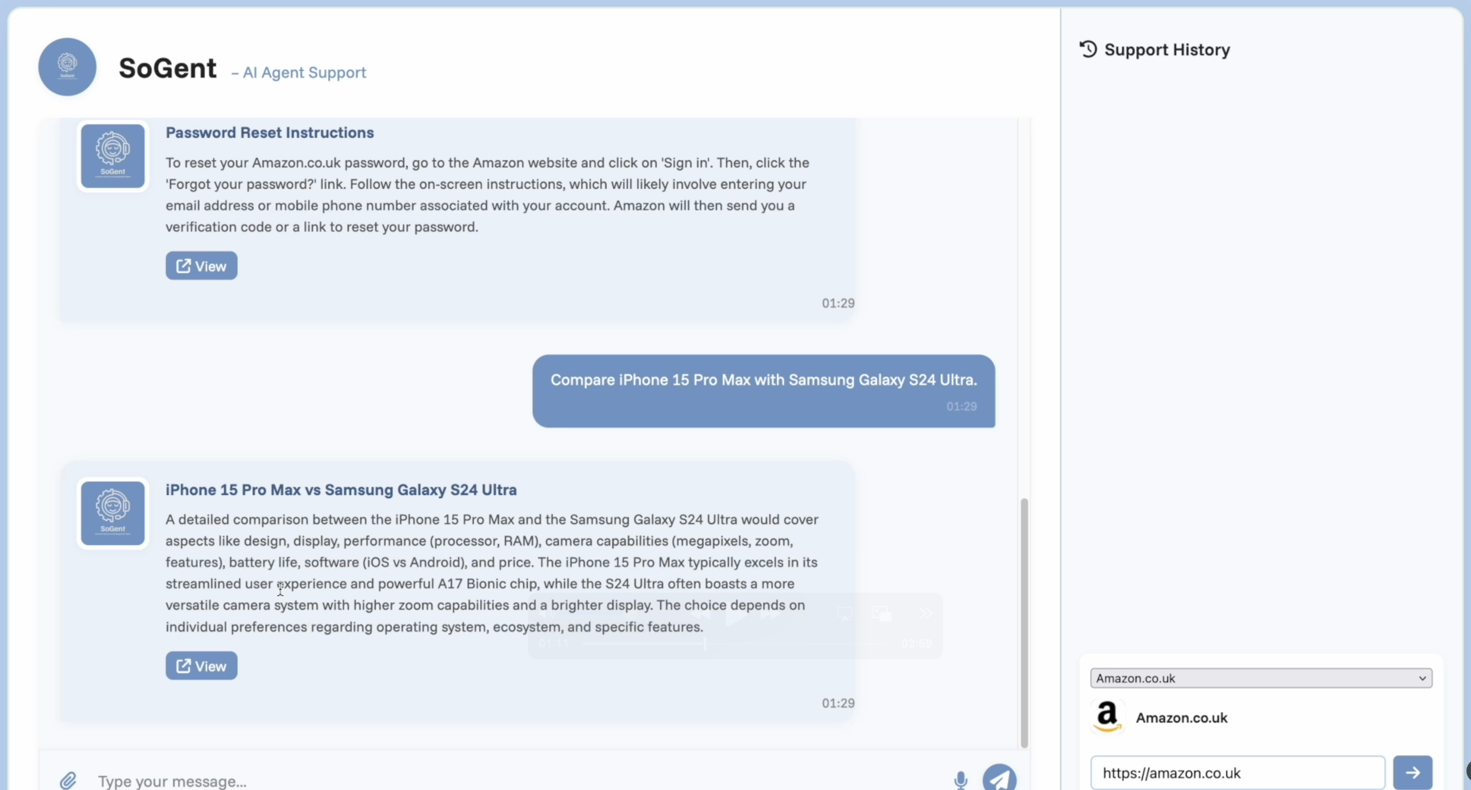Click the chat vertical scrollbar thumb
Screen dimensions: 1471x790
pos(1024,622)
